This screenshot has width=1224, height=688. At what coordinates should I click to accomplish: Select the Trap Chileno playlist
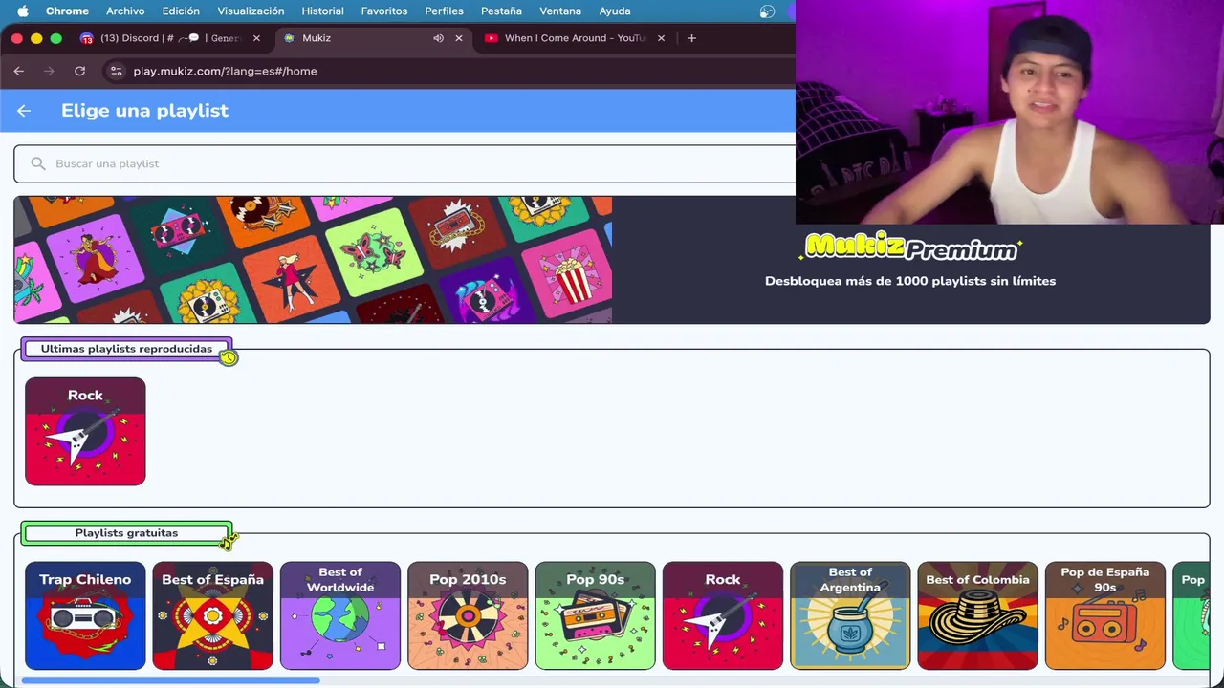pyautogui.click(x=85, y=615)
